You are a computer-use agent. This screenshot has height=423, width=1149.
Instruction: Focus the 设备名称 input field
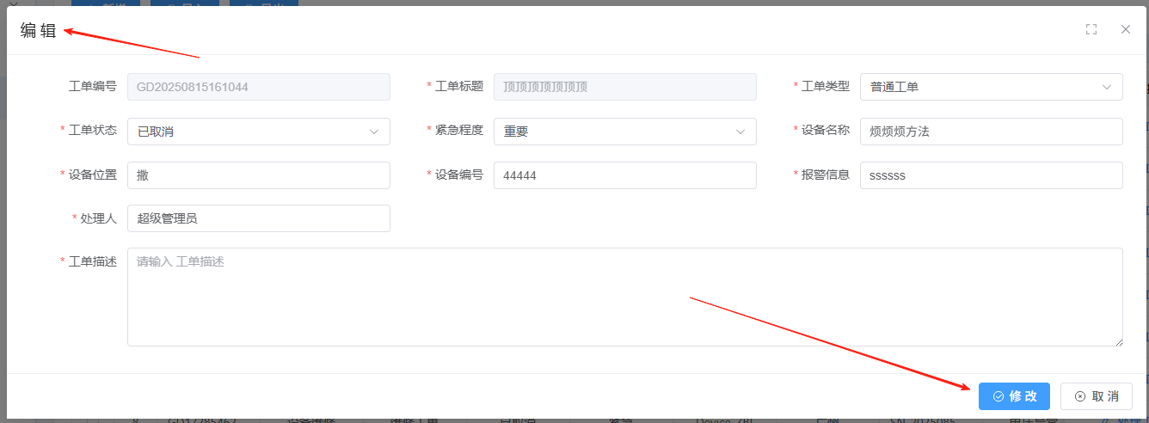pyautogui.click(x=991, y=132)
